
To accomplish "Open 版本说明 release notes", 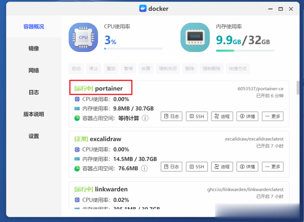I will [x=34, y=114].
